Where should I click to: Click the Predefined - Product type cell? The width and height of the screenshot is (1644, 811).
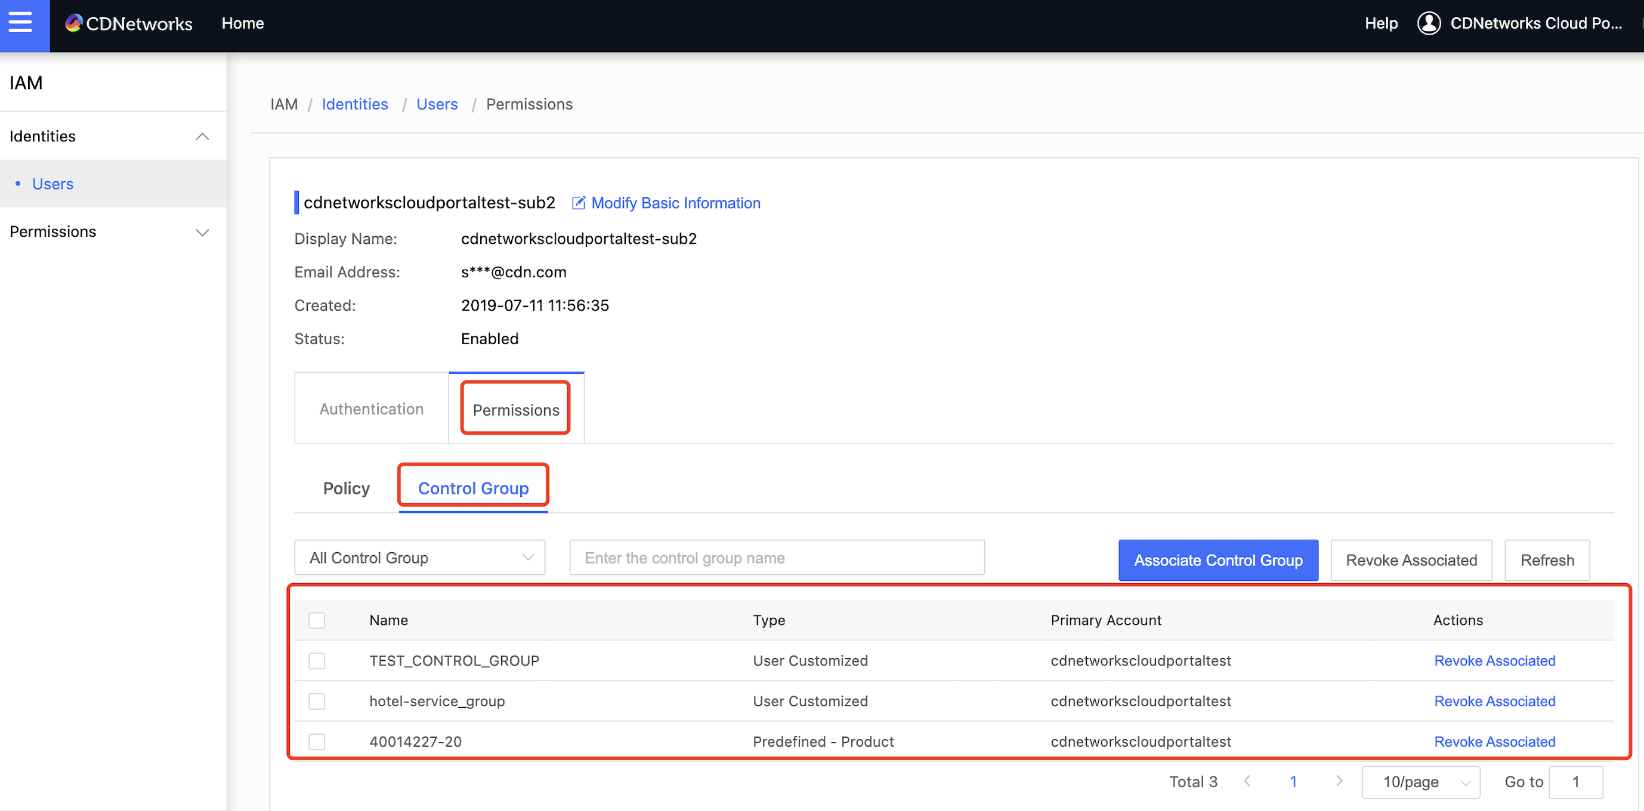tap(823, 741)
